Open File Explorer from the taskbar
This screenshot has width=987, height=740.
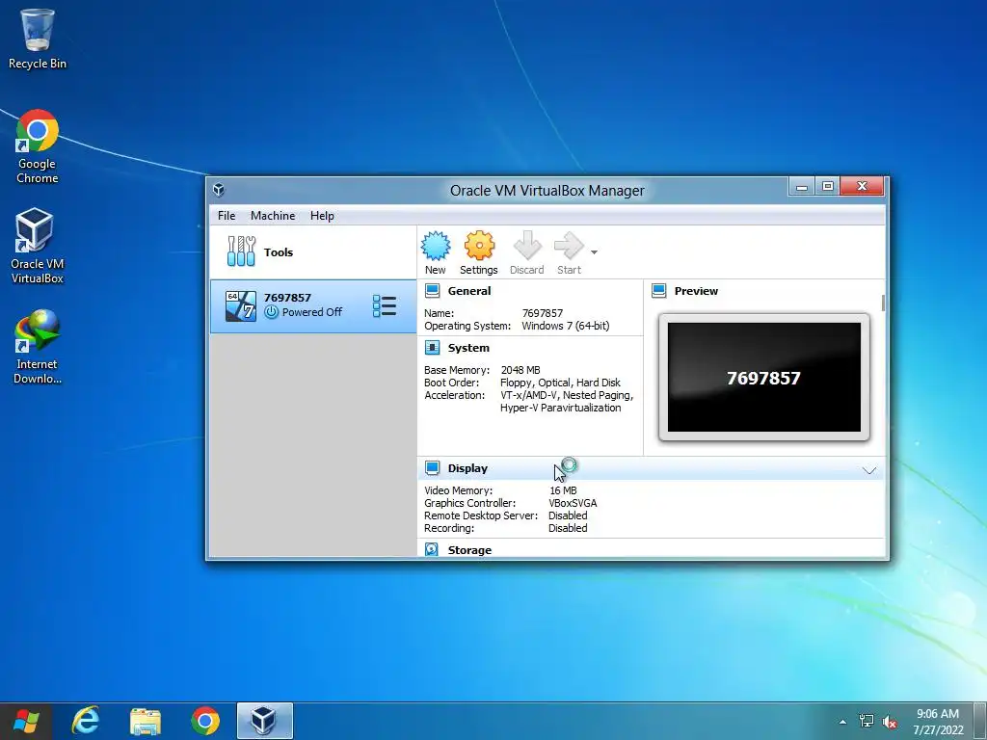(x=146, y=721)
